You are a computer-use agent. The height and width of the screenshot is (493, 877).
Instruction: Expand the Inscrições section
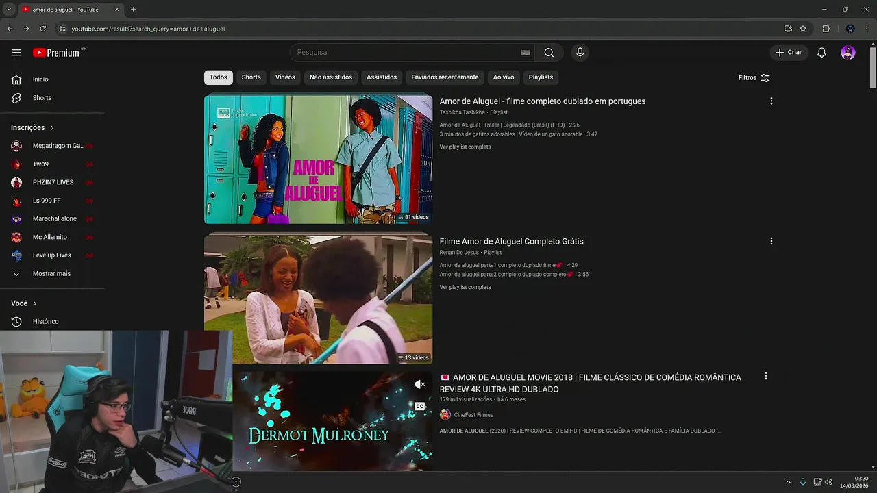coord(32,128)
